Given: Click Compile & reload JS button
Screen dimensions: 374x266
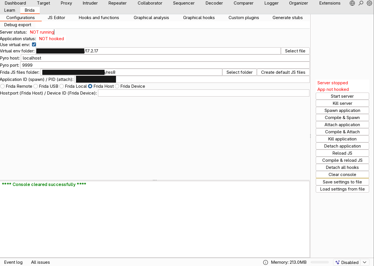Looking at the screenshot, I should click(342, 160).
